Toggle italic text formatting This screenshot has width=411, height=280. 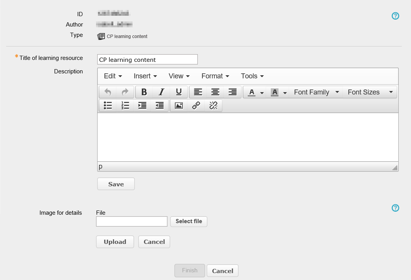coord(161,92)
